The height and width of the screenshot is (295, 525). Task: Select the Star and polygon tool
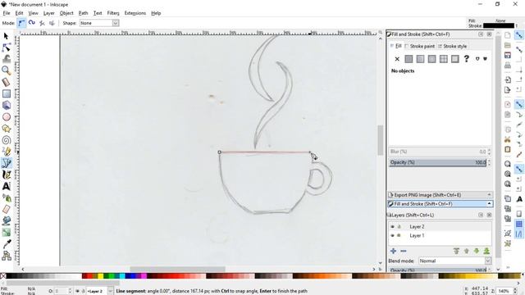(6, 129)
